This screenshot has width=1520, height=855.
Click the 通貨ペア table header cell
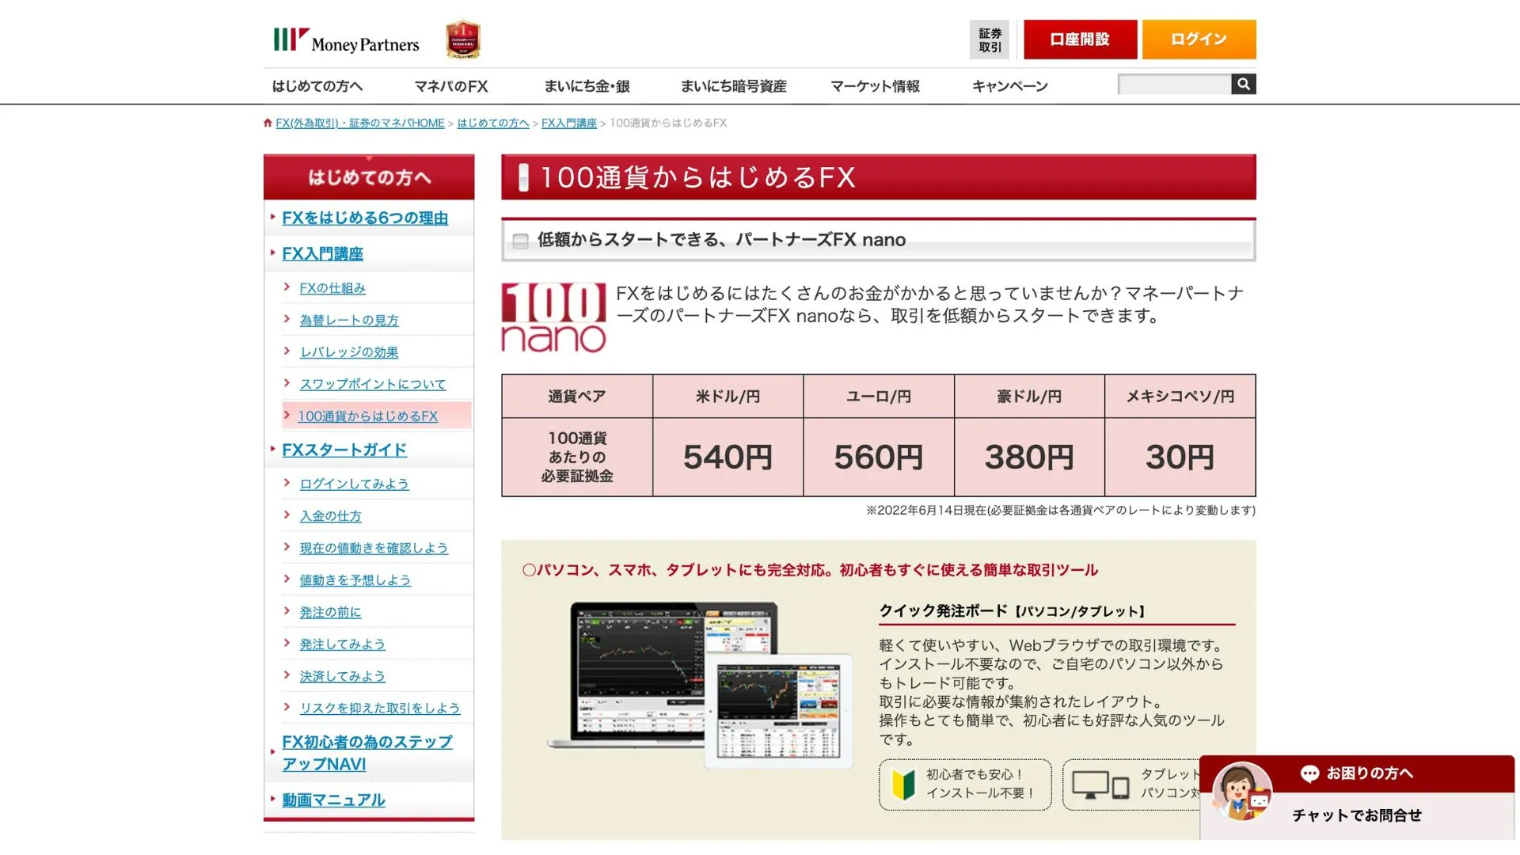[577, 396]
